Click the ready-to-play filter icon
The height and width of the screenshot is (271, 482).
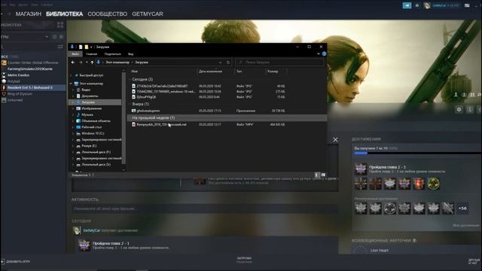(x=61, y=37)
